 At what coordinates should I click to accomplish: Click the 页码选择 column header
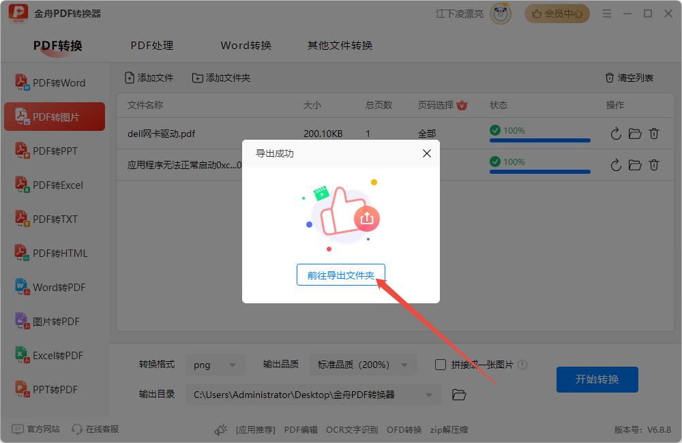click(436, 105)
